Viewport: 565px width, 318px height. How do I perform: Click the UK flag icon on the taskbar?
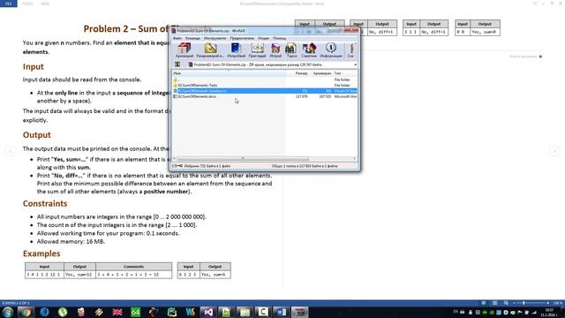pos(117,312)
